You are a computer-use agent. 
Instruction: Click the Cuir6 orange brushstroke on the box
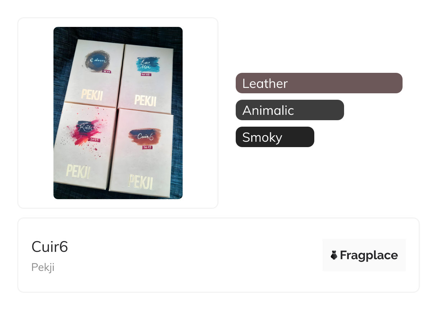(x=145, y=136)
